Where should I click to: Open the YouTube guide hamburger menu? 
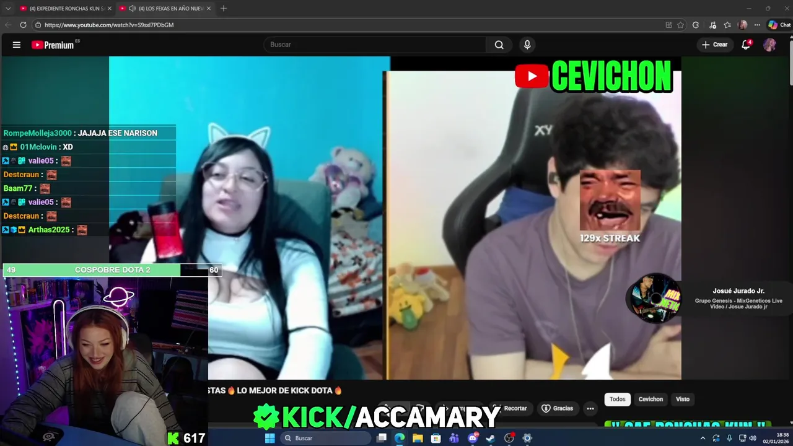tap(17, 45)
